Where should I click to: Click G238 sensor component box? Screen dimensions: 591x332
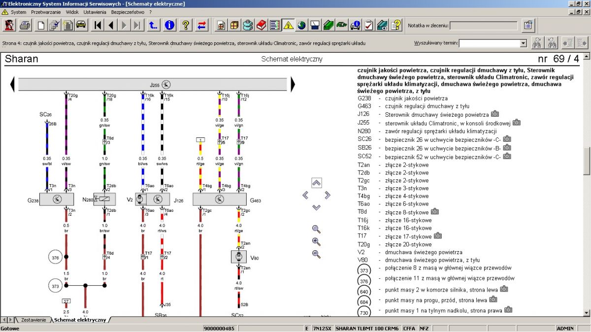tap(57, 199)
